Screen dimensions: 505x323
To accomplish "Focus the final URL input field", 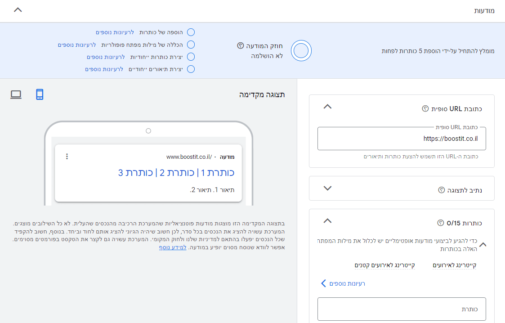I will 402,139.
